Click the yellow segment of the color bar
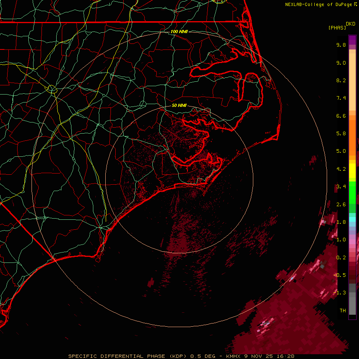This screenshot has height=359, width=359. pyautogui.click(x=352, y=171)
